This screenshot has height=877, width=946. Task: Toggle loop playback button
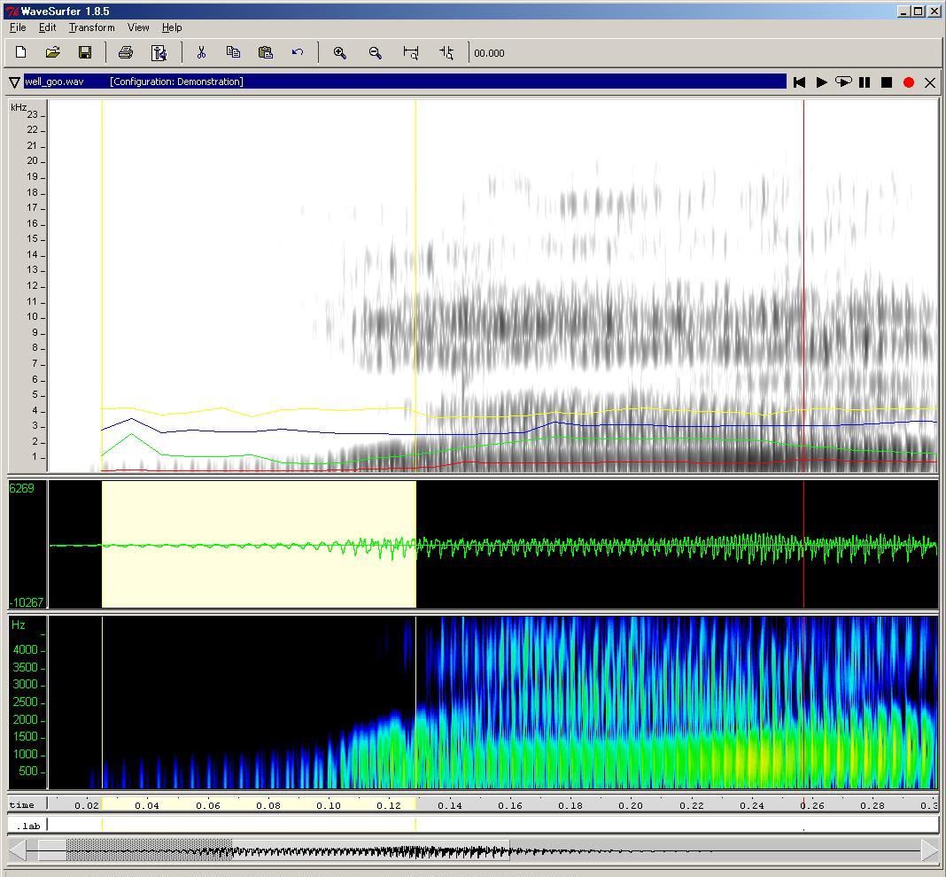click(843, 82)
